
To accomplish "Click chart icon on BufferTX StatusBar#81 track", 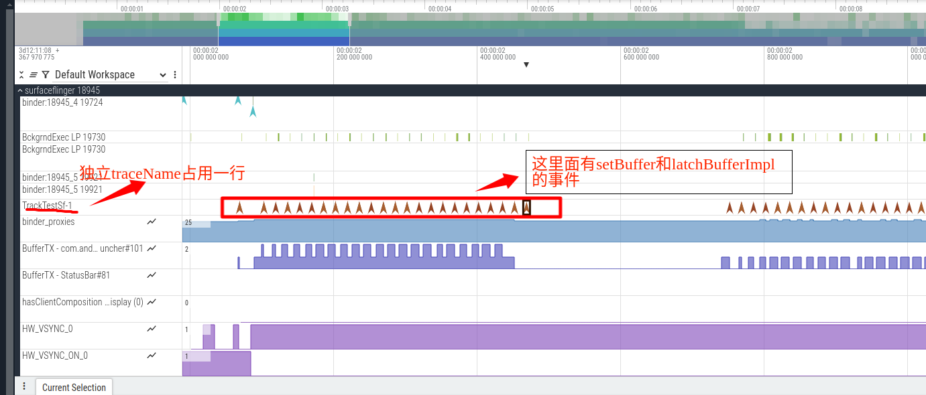I will click(152, 275).
